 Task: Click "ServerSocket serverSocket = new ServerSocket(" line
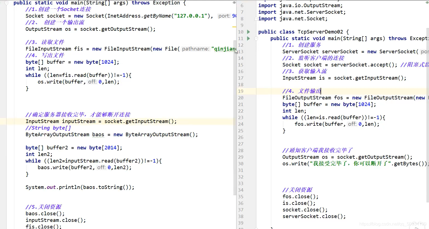(351, 52)
